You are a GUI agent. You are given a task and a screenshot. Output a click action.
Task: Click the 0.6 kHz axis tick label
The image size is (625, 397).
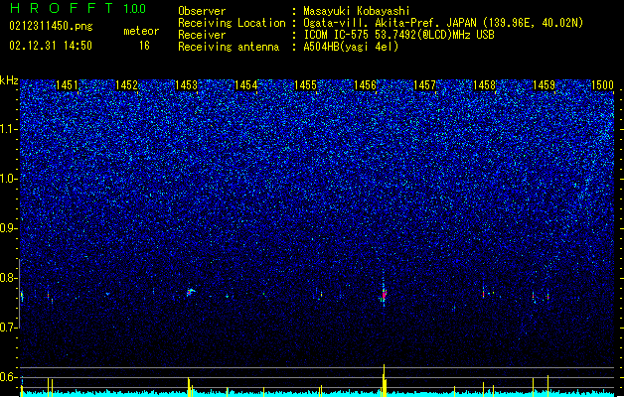pos(8,377)
